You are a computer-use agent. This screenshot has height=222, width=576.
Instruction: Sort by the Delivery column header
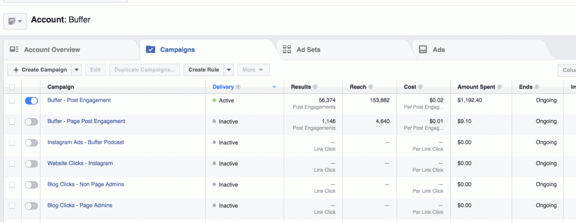[x=223, y=87]
